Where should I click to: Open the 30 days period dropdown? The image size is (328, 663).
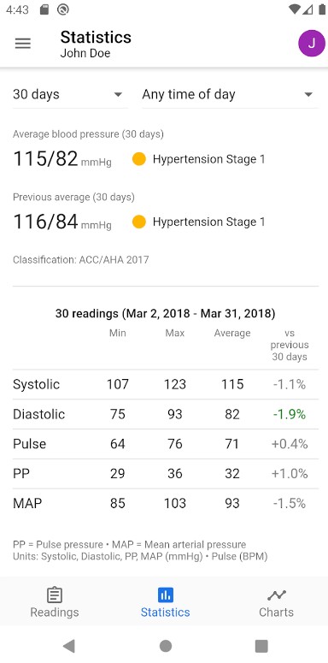tap(70, 95)
